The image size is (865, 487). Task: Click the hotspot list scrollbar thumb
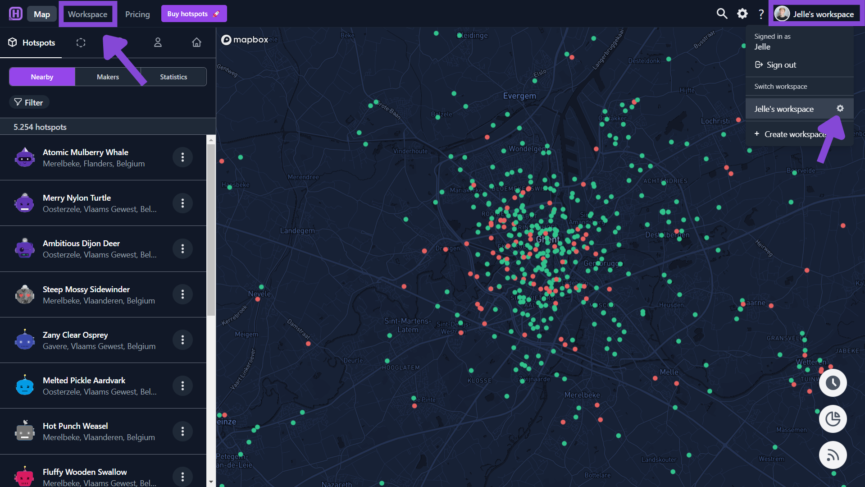pyautogui.click(x=211, y=230)
